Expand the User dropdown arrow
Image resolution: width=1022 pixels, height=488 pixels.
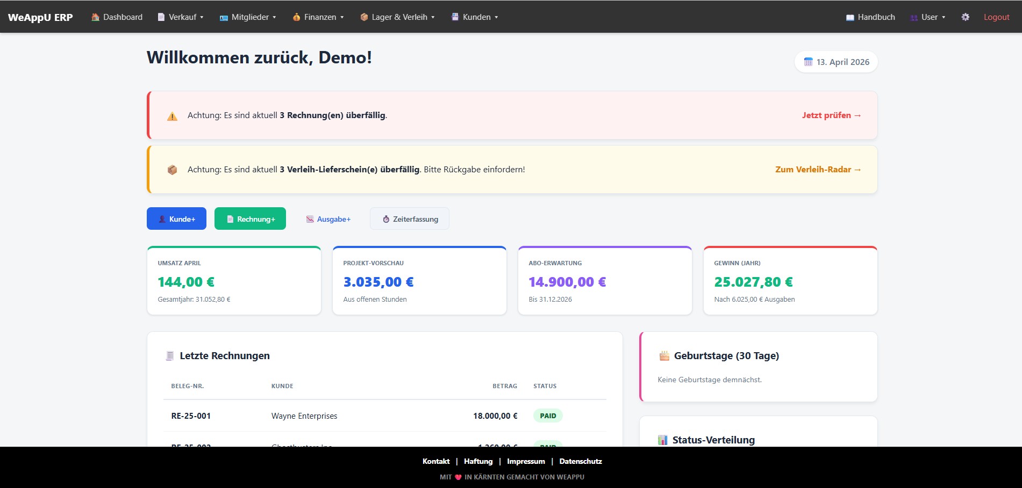944,17
